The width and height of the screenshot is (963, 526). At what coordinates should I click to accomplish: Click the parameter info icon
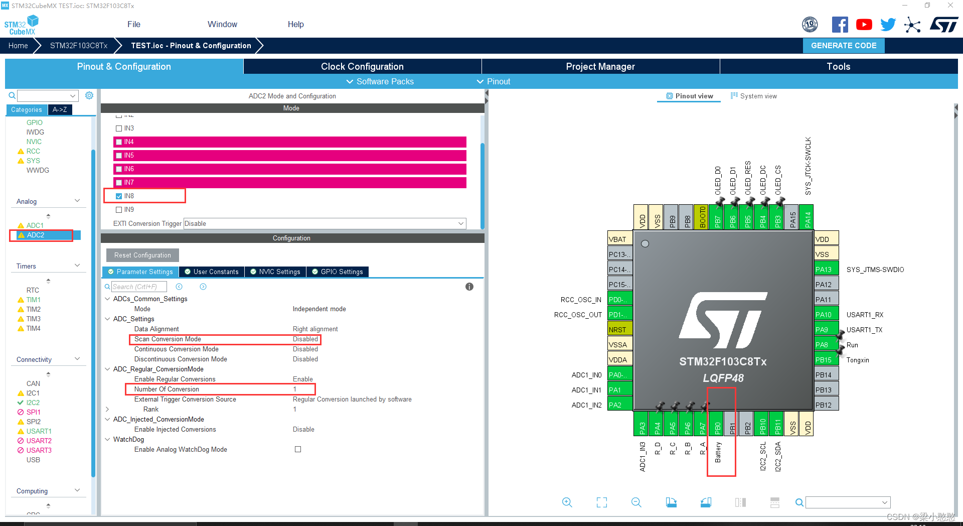click(469, 287)
